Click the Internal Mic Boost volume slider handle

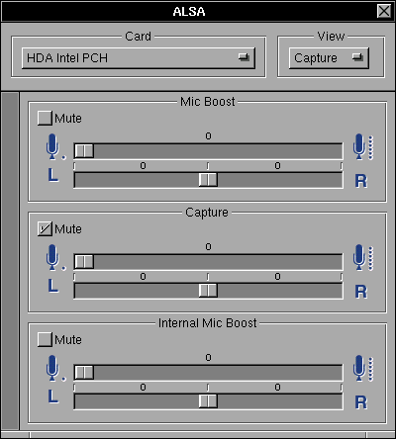[x=84, y=373]
